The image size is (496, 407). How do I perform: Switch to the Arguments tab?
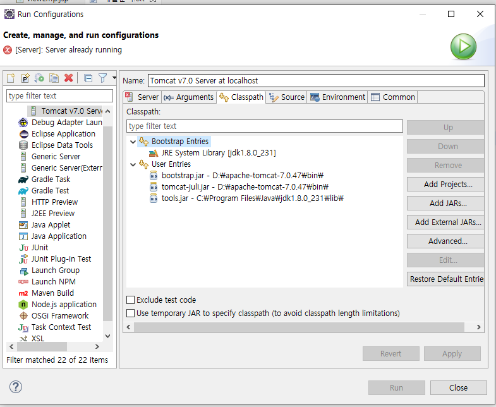click(188, 97)
